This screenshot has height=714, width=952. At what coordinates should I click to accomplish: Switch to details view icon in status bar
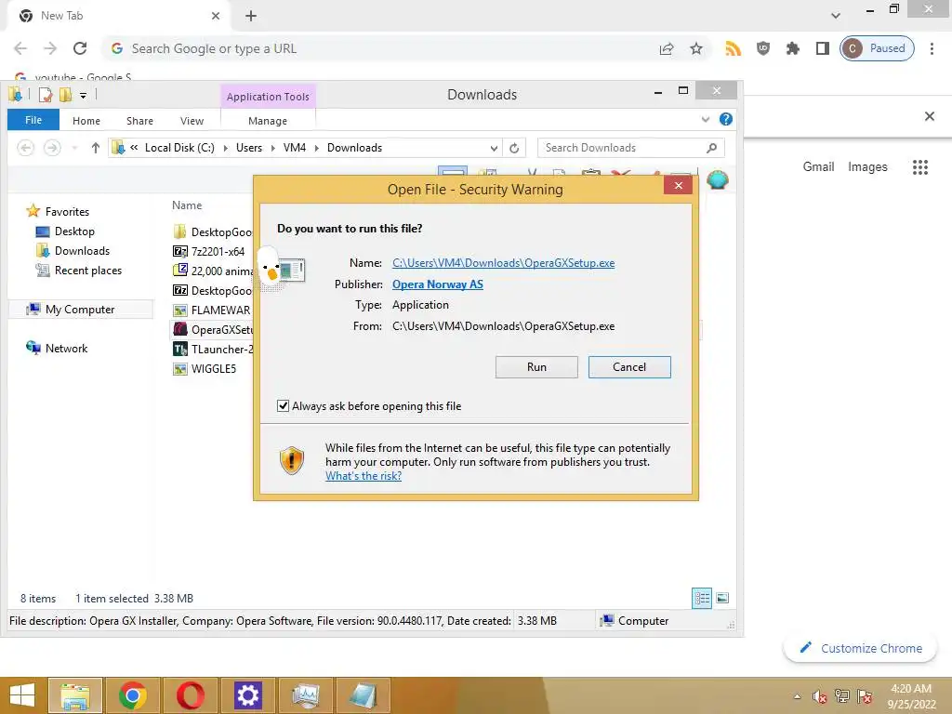(702, 598)
